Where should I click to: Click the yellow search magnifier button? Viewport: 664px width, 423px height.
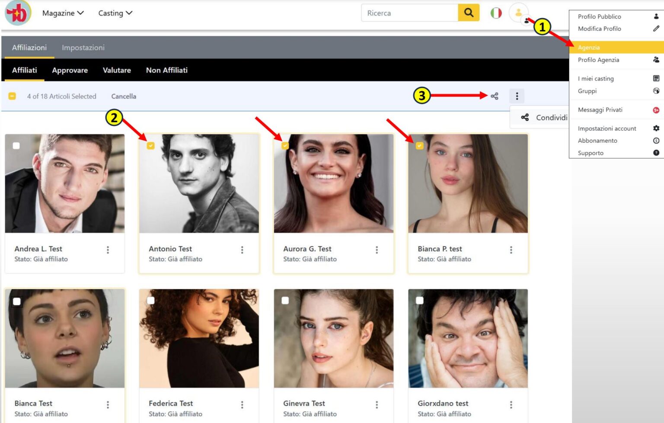point(469,13)
